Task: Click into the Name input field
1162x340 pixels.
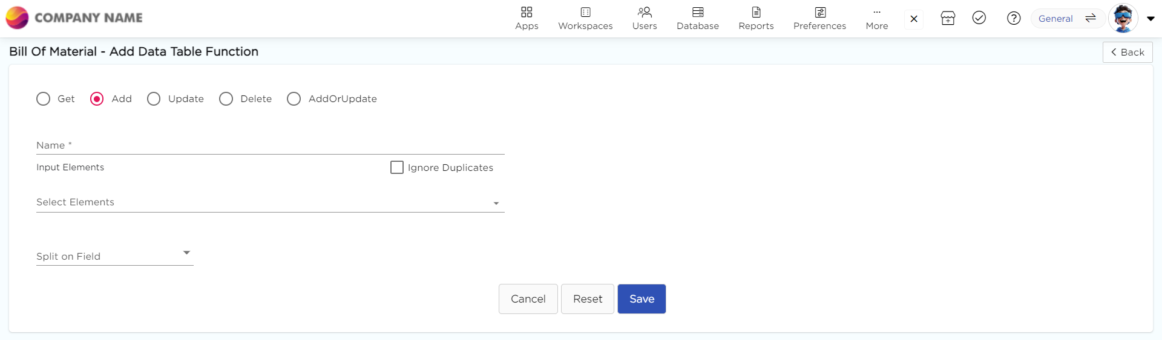Action: (270, 146)
